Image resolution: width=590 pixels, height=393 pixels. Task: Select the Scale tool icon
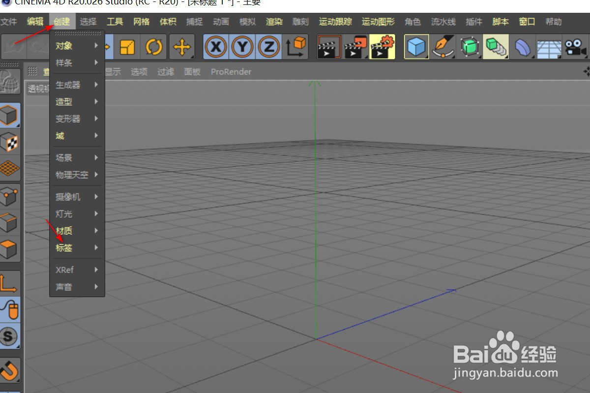(127, 47)
